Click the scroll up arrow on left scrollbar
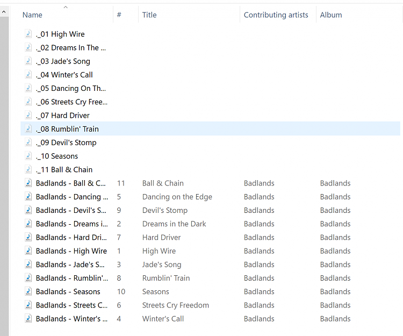 (x=4, y=12)
